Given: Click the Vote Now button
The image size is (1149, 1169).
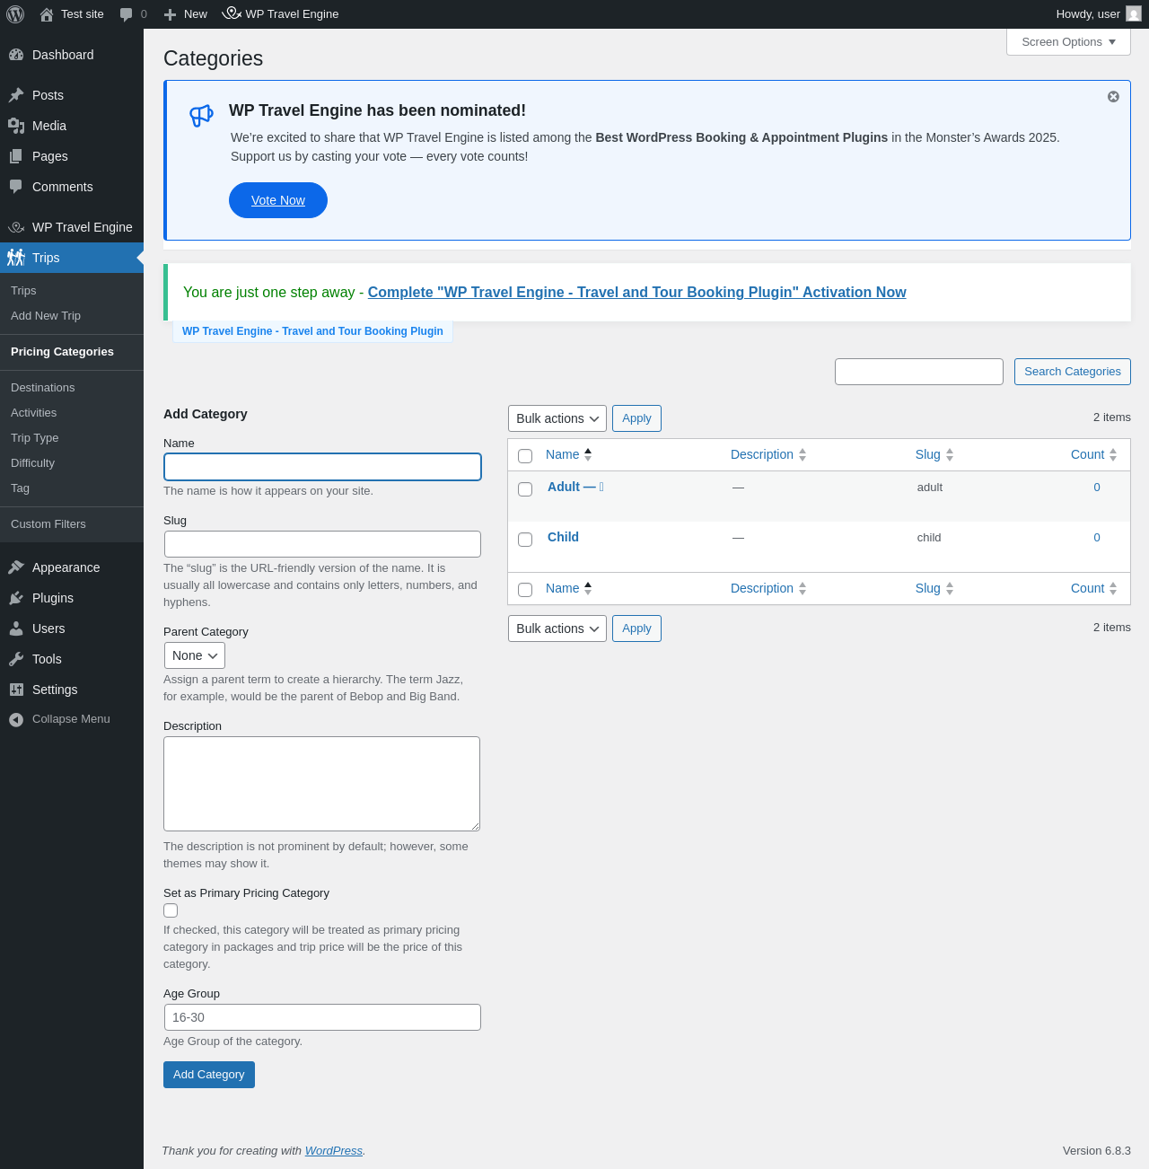Looking at the screenshot, I should pyautogui.click(x=278, y=200).
